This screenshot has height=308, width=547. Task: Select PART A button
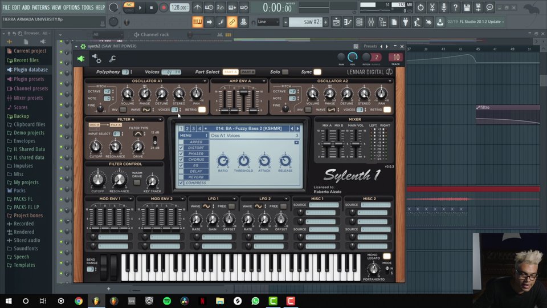230,72
